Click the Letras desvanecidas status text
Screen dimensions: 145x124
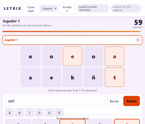[x=72, y=90]
